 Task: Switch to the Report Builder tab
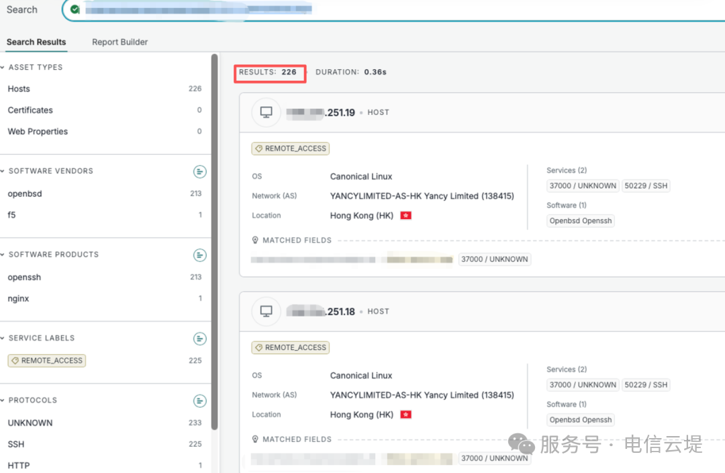[x=119, y=42]
